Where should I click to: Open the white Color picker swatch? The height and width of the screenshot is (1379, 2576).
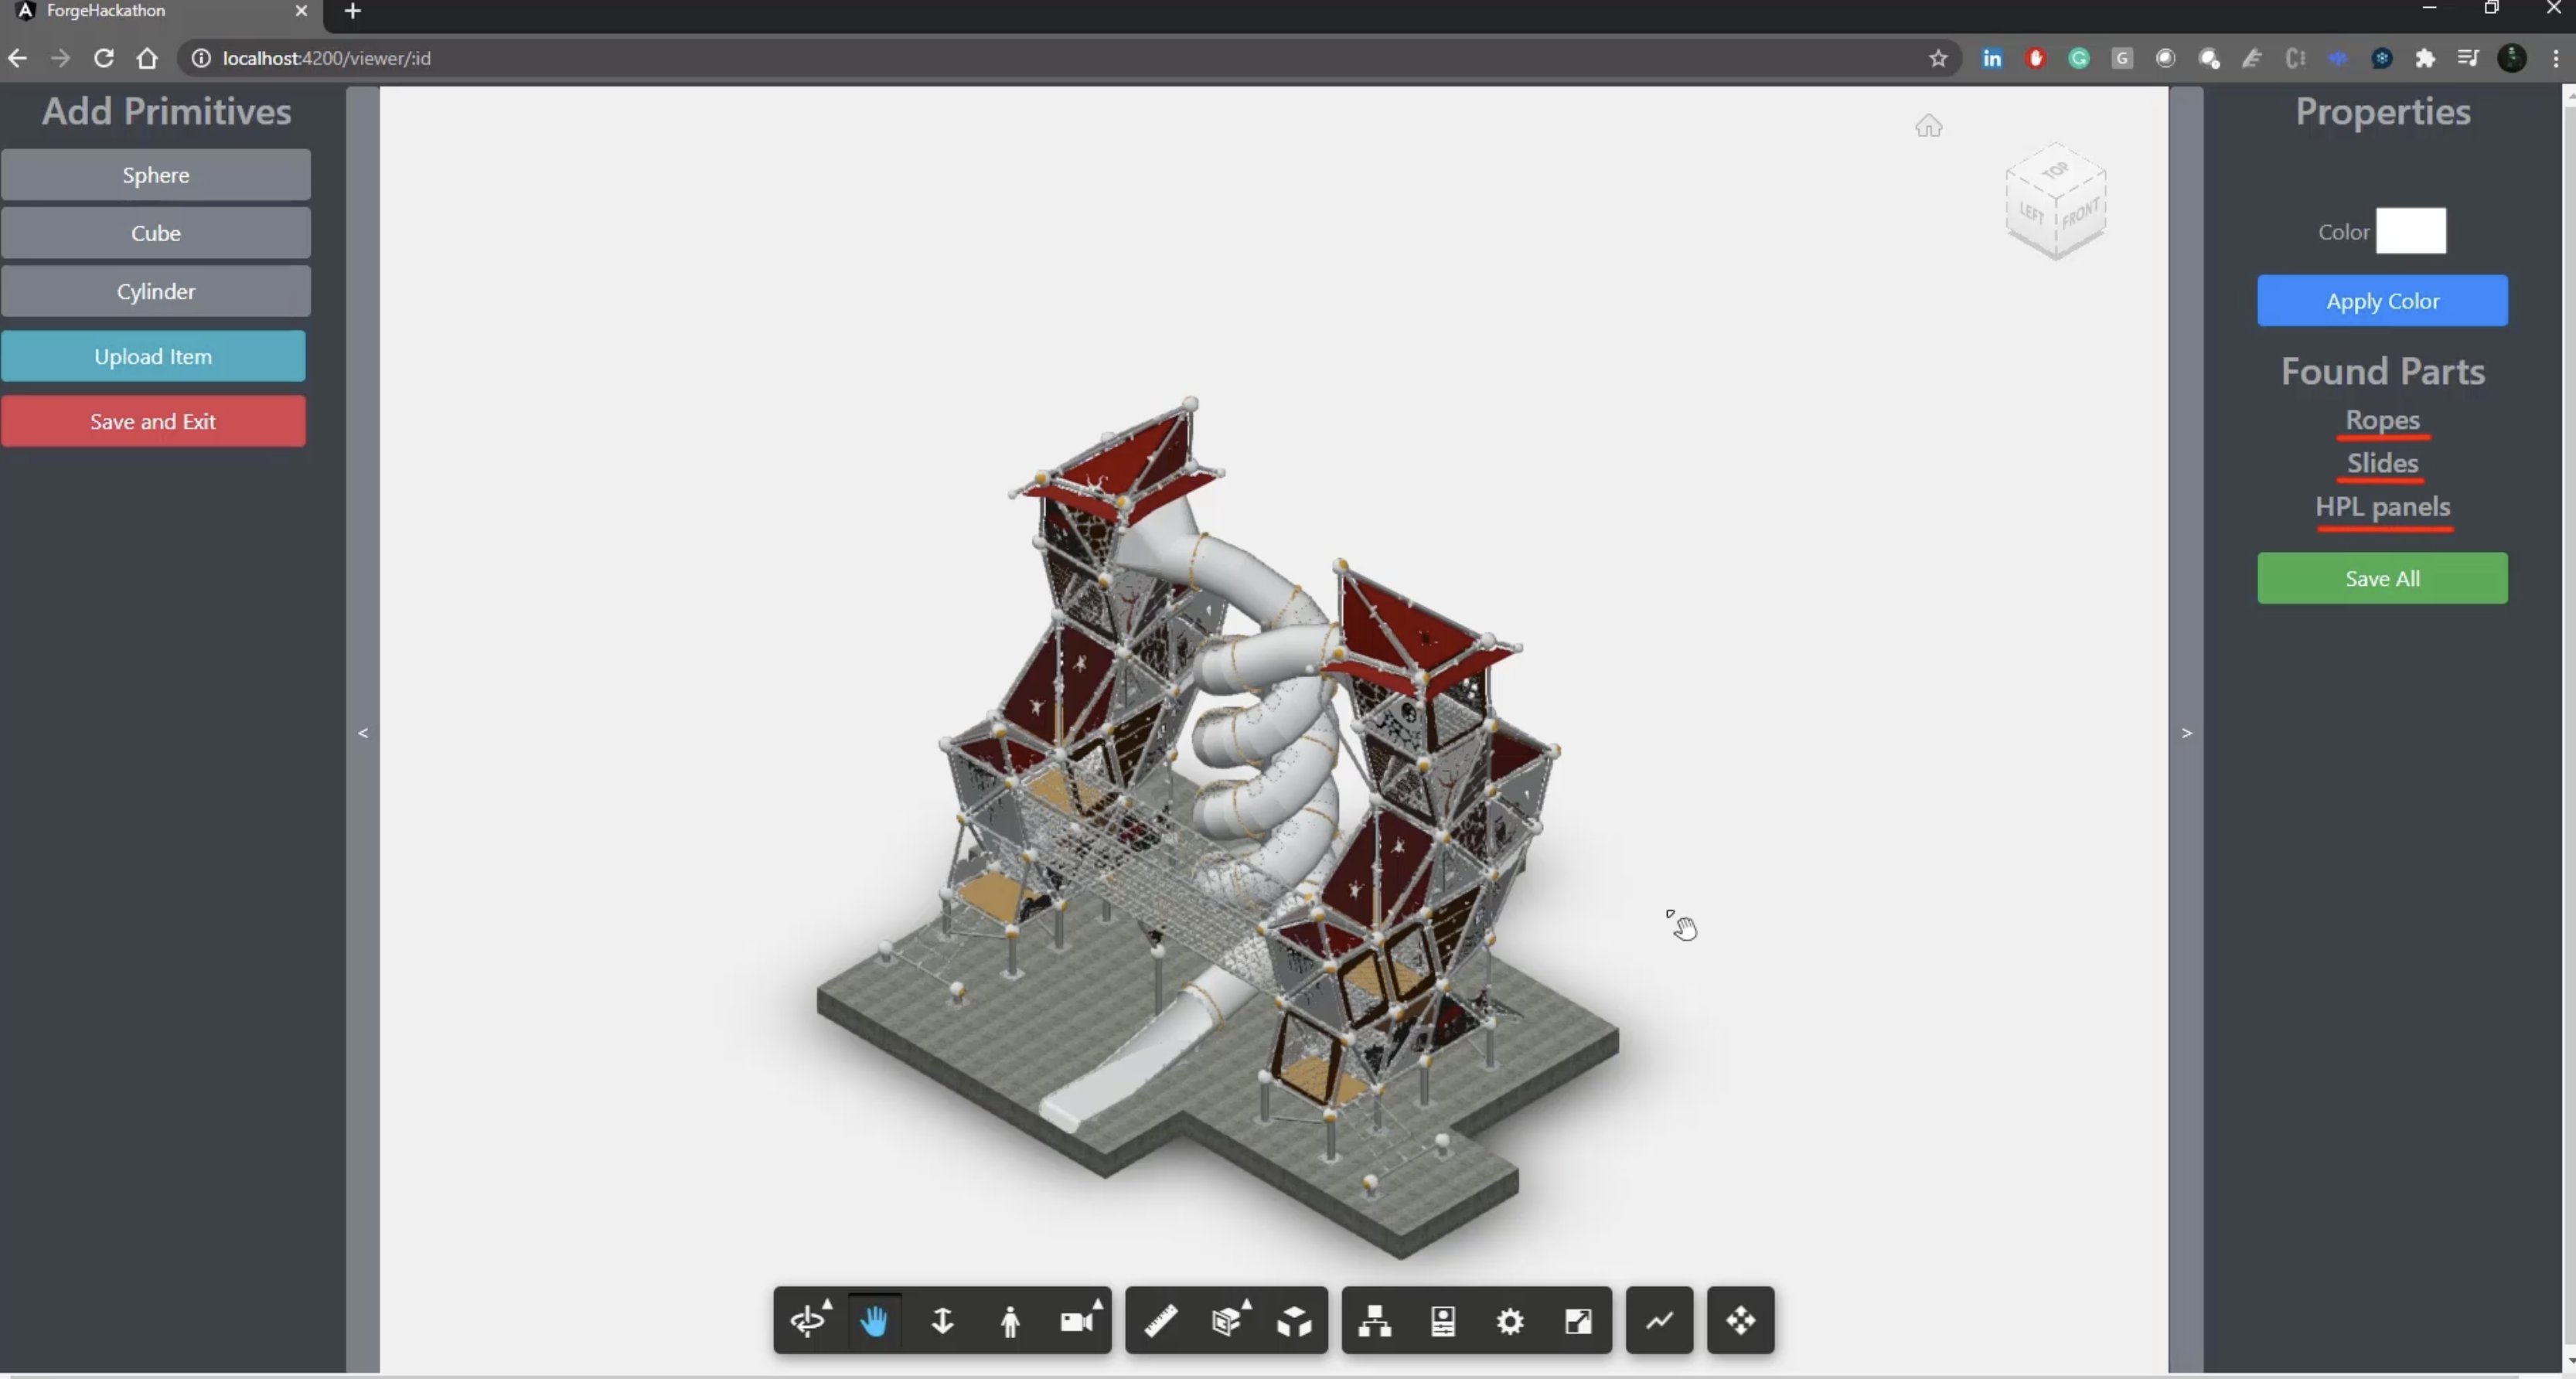[2410, 231]
